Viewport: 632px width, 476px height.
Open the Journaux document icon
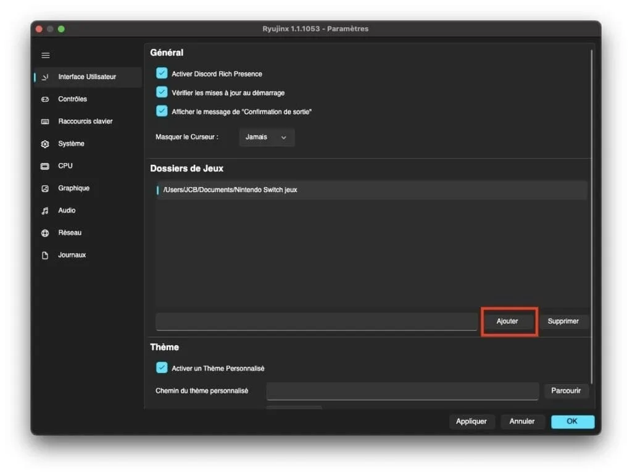point(45,256)
